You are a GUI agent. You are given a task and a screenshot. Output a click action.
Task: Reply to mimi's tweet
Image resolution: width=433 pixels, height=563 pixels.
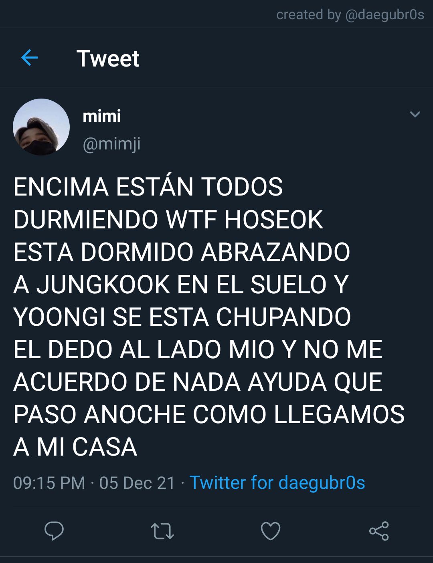coord(54,531)
